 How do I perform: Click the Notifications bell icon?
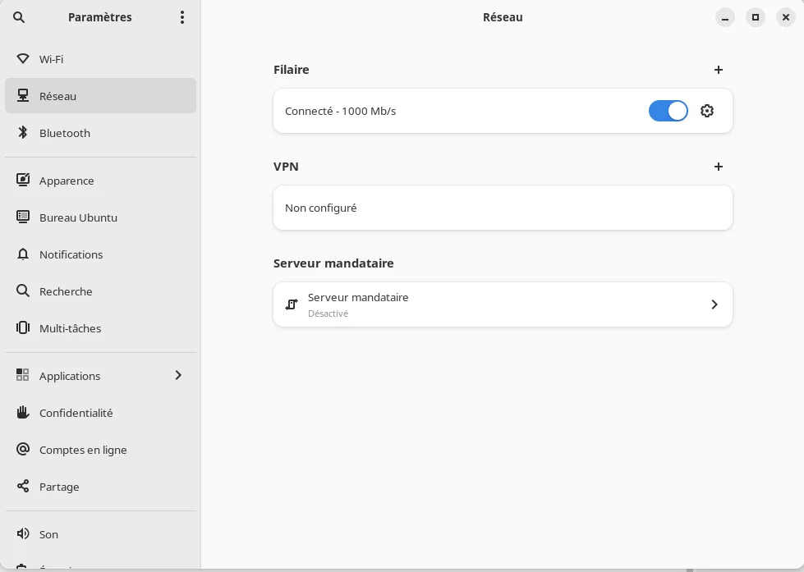click(x=23, y=254)
